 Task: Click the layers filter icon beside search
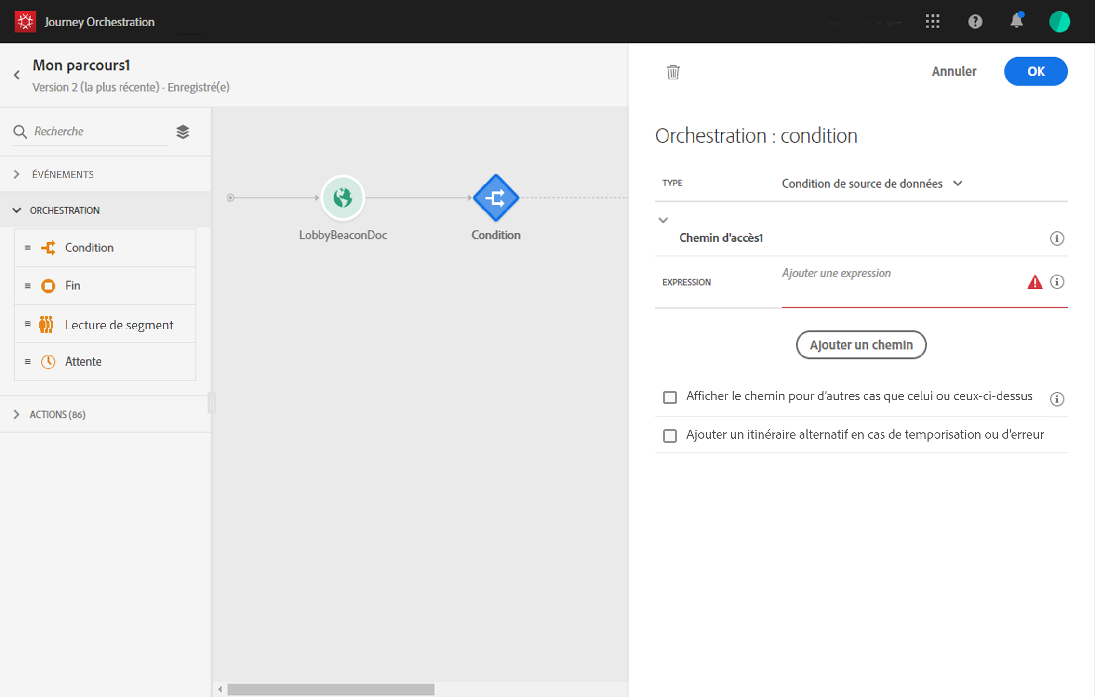click(183, 132)
